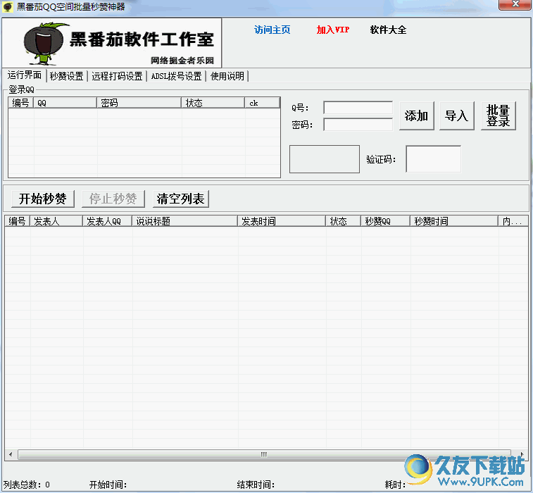Click the 添加 button
533x493 pixels.
(x=417, y=116)
